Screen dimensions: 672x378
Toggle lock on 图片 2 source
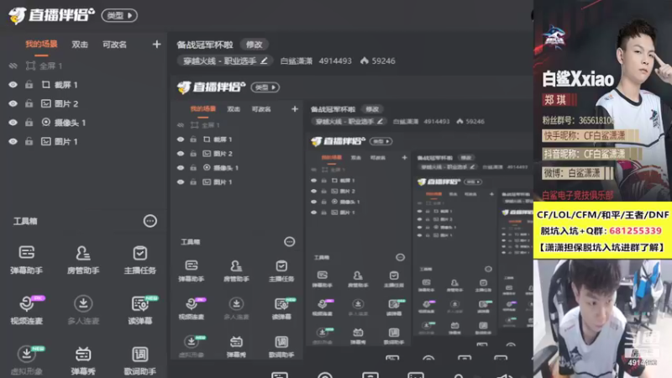tap(29, 103)
